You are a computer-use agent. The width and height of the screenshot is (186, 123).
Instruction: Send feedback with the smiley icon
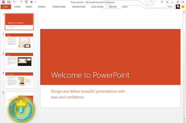[x=183, y=7]
